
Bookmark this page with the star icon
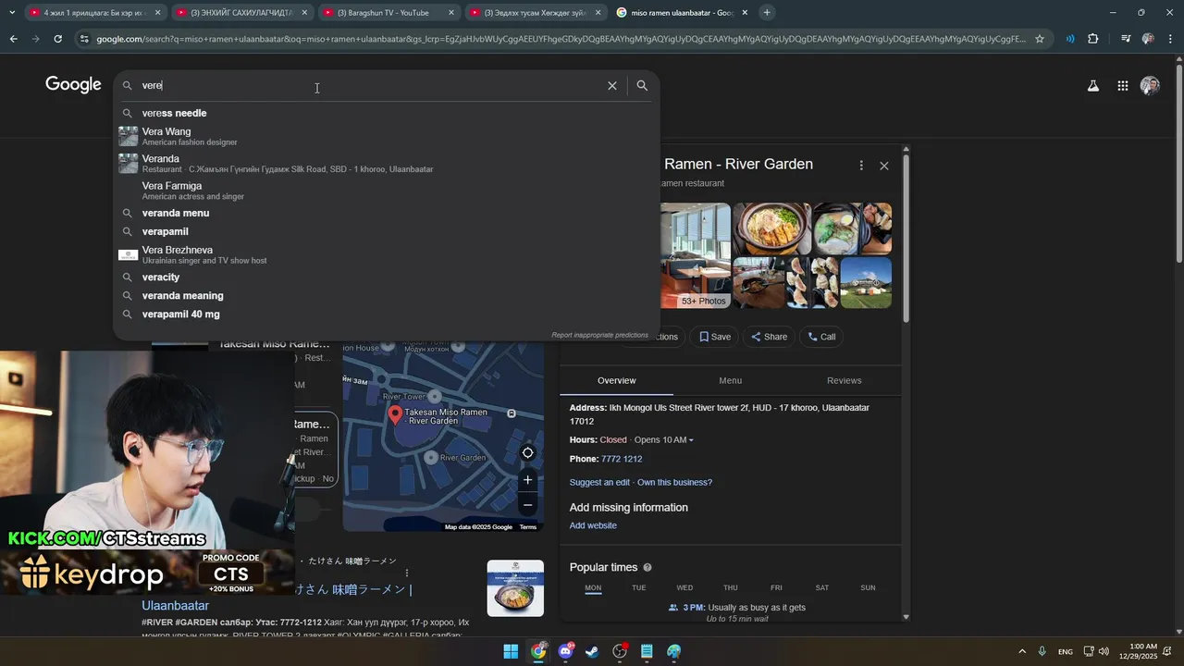1040,39
